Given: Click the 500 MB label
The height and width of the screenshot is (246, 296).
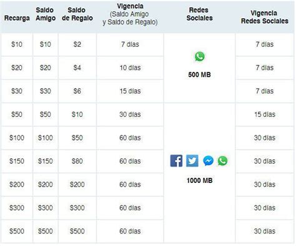Looking at the screenshot, I should [199, 74].
